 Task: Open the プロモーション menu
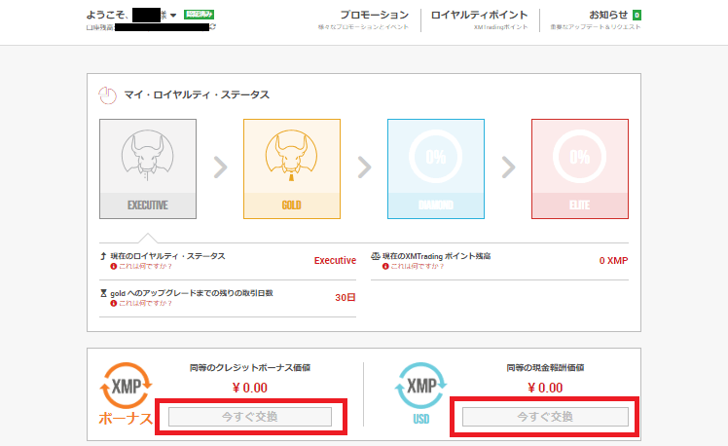(x=374, y=15)
